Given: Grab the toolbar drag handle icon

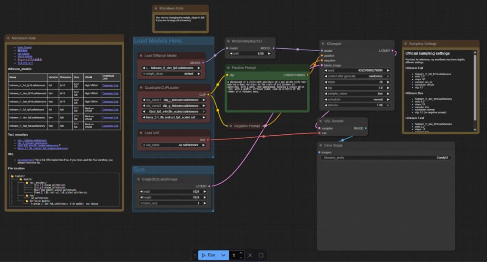Looking at the screenshot, I should 195,255.
